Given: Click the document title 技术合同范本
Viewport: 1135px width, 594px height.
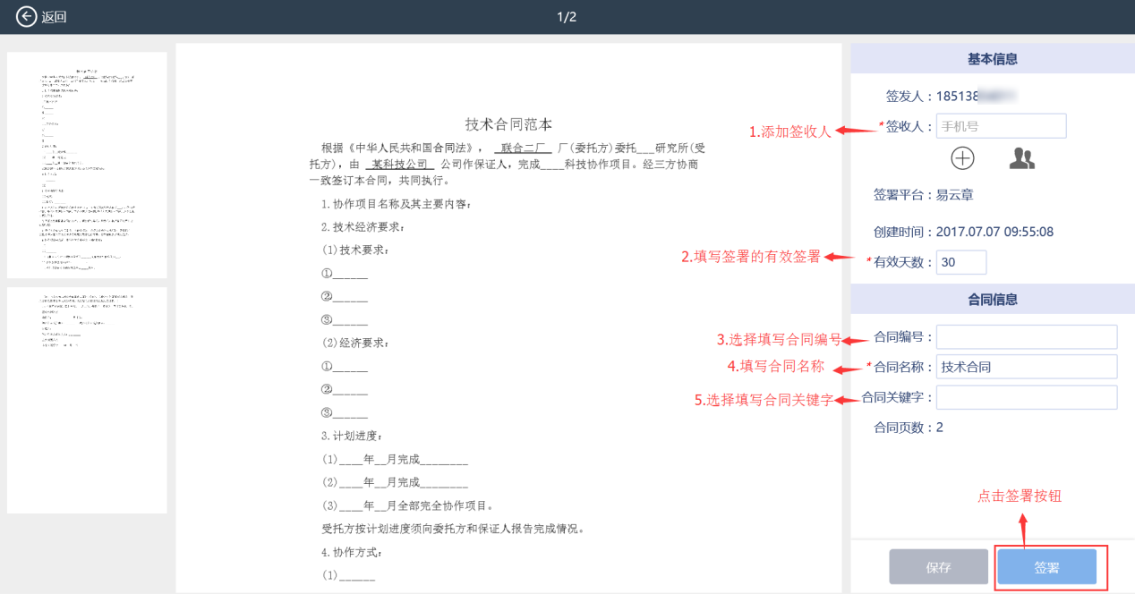Looking at the screenshot, I should click(515, 124).
